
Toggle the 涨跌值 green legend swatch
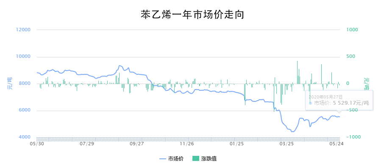tap(196, 159)
